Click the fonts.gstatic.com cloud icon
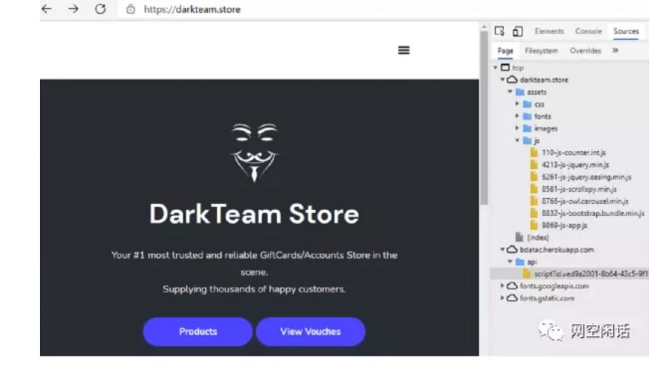 [512, 298]
